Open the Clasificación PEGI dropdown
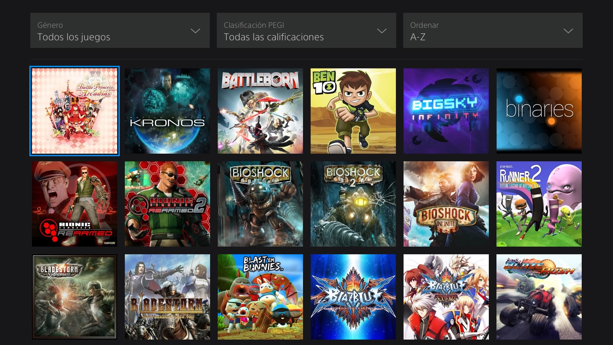This screenshot has width=613, height=345. point(306,30)
